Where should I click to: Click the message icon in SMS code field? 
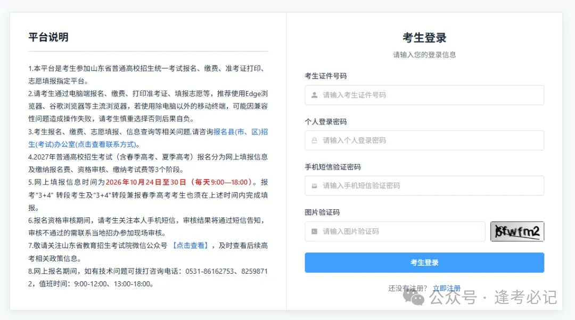[314, 186]
